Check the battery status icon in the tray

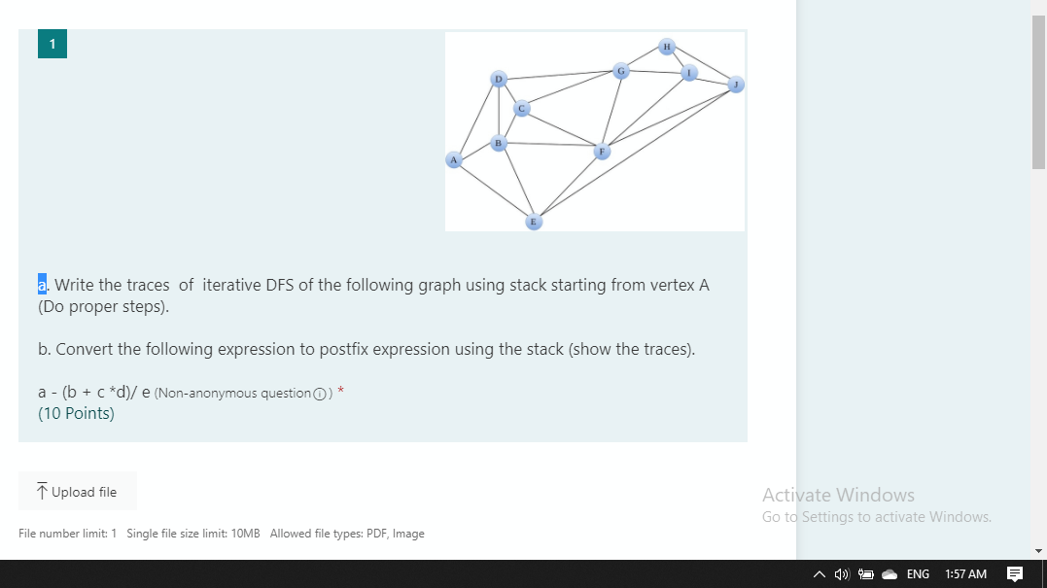[x=863, y=573]
